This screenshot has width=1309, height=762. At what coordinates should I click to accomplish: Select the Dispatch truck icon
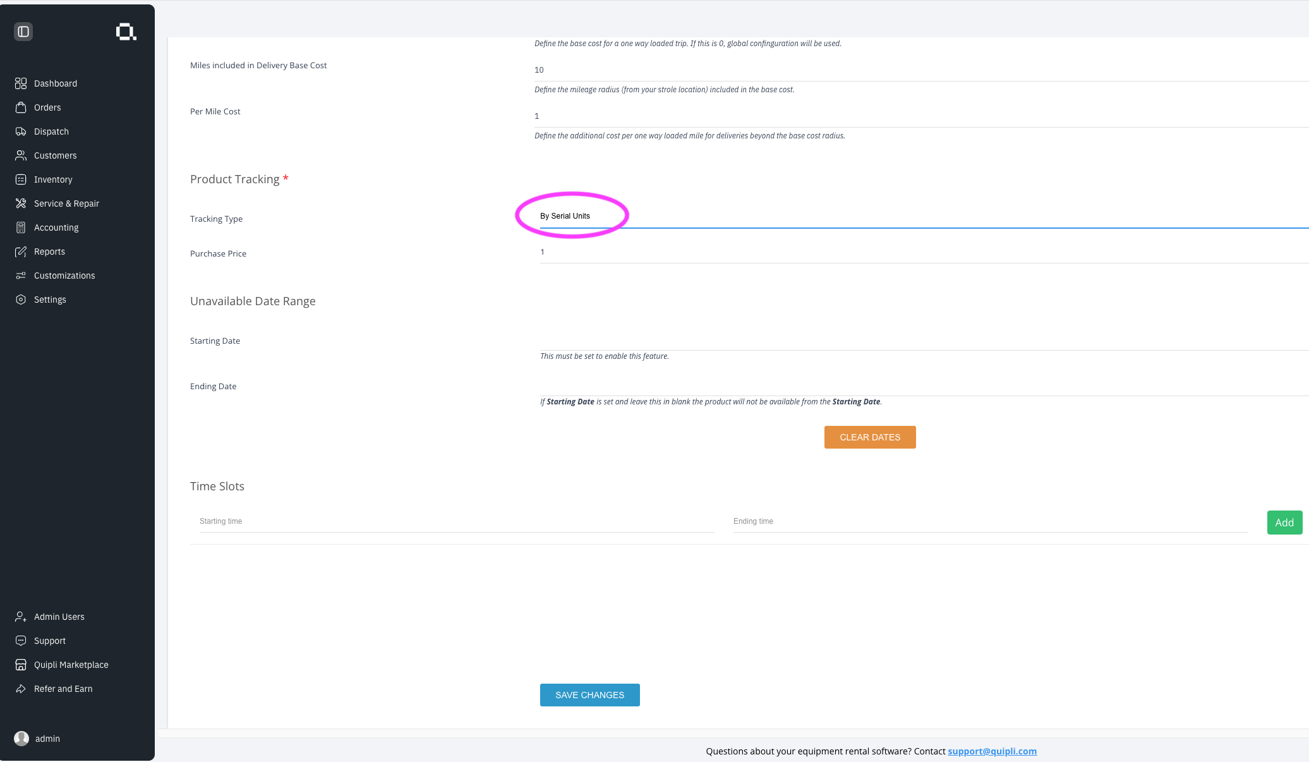[x=21, y=131]
